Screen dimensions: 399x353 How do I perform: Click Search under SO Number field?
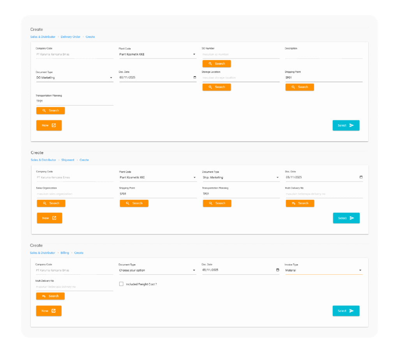(x=216, y=64)
